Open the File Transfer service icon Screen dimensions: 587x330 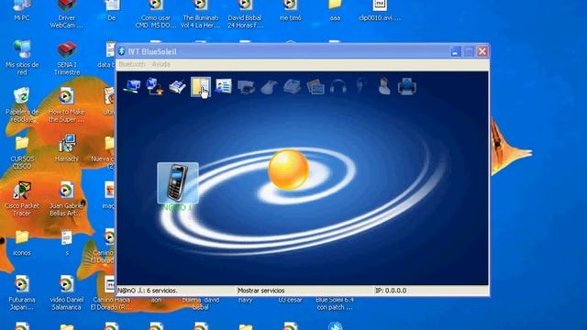(201, 87)
